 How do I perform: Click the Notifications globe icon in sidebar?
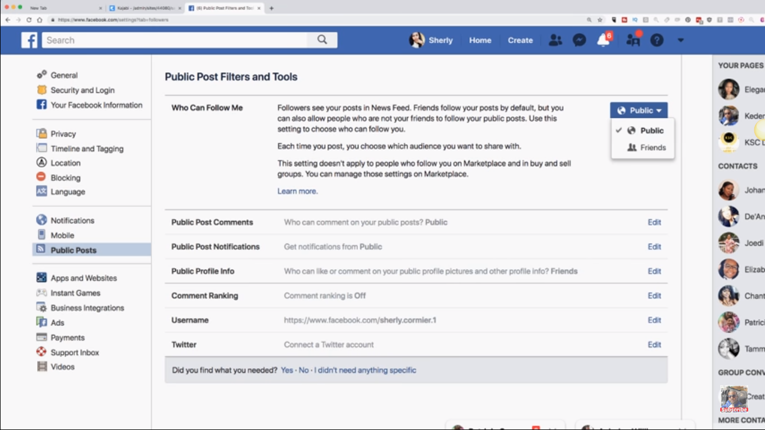point(41,221)
